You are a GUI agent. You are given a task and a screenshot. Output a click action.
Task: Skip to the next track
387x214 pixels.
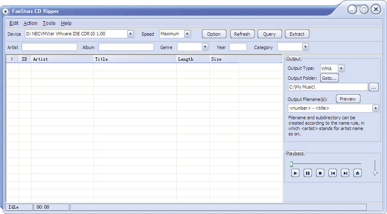(345, 173)
